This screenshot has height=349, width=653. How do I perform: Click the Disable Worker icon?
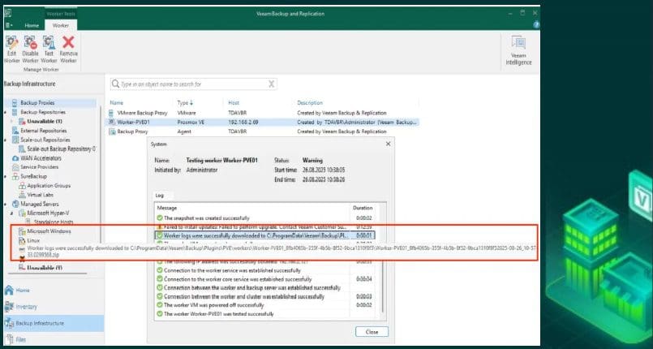point(31,49)
